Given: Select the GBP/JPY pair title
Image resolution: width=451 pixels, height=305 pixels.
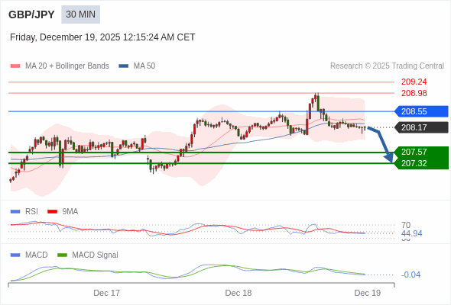Looking at the screenshot, I should [31, 14].
